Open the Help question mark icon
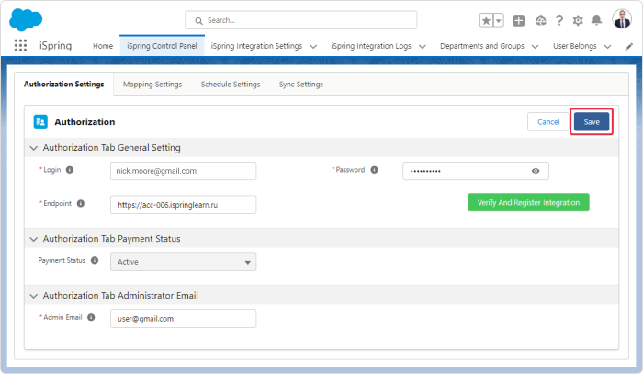 559,20
